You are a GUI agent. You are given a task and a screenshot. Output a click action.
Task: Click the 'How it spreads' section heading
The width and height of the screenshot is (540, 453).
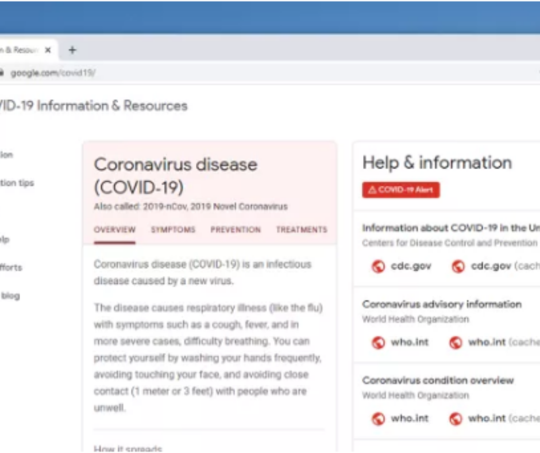click(128, 449)
